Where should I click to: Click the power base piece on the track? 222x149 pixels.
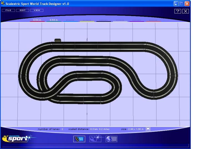[x=58, y=40]
